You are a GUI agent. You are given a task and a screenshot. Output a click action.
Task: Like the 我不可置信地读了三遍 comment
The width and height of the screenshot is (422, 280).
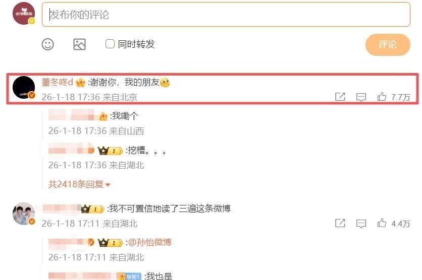382,223
